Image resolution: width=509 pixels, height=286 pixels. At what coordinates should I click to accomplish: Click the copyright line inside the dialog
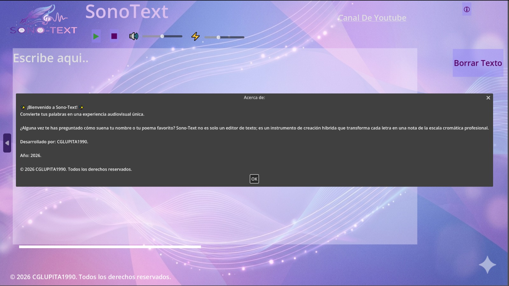(x=76, y=169)
